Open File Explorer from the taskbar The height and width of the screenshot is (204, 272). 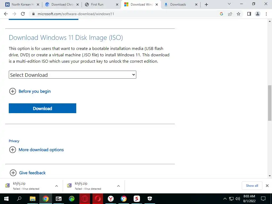32,199
